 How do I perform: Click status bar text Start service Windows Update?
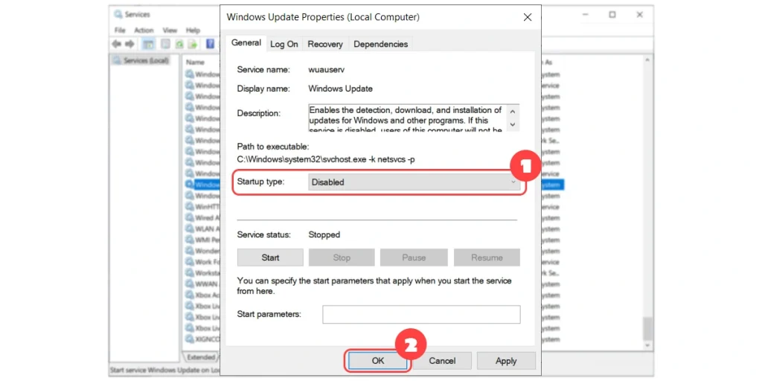tap(164, 371)
